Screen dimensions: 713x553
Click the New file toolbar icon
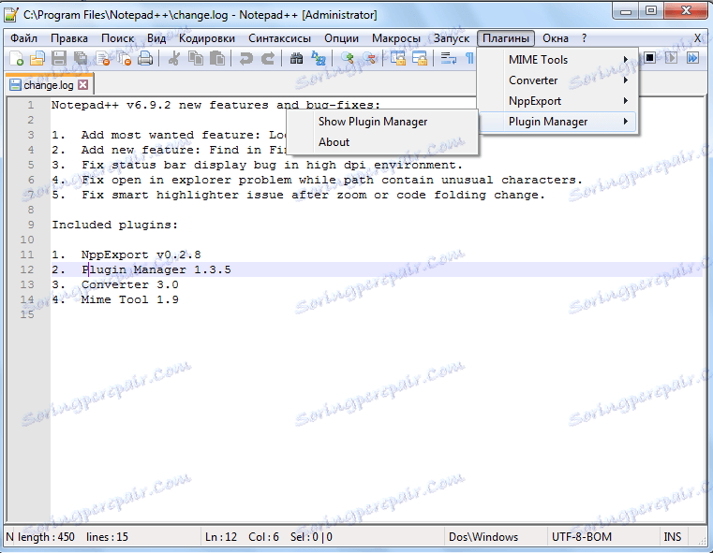(16, 59)
